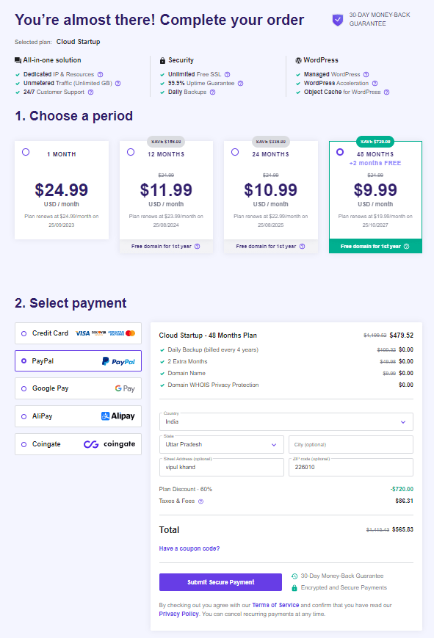Open the help tooltip beside Taxes & Fees

pyautogui.click(x=201, y=501)
